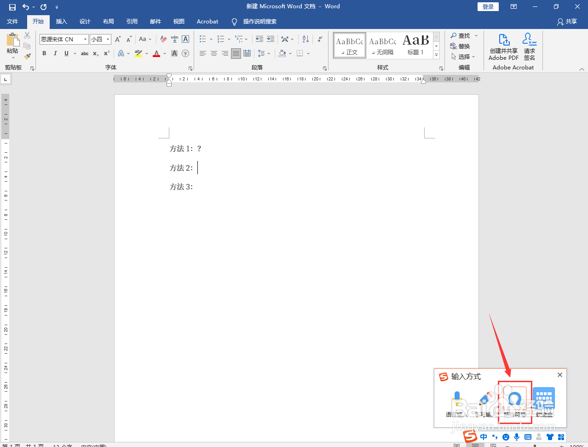
Task: Click Create and Share Adobe PDF
Action: pyautogui.click(x=504, y=46)
